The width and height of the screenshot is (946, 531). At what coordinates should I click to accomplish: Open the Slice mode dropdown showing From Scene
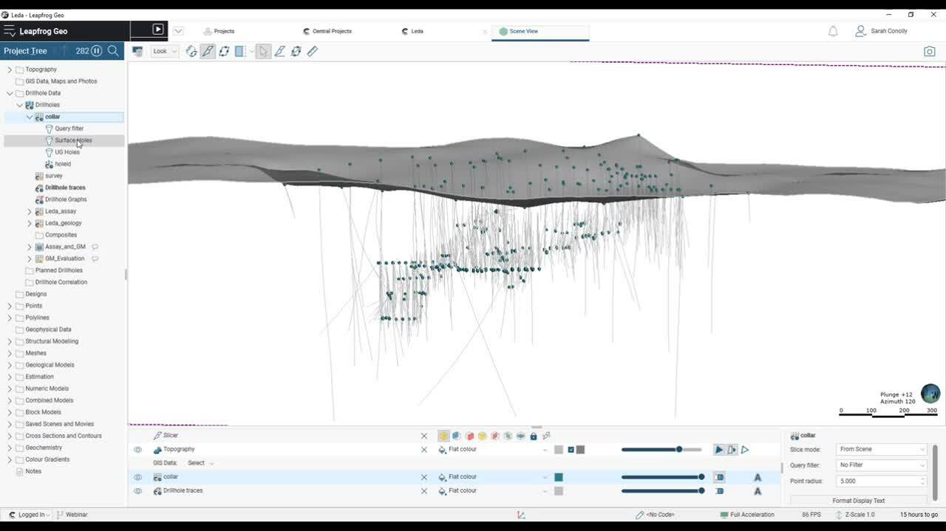881,449
